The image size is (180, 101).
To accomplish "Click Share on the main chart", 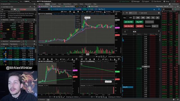I will click(x=64, y=12).
